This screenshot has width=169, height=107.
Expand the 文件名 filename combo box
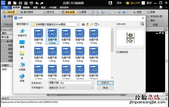click(92, 83)
